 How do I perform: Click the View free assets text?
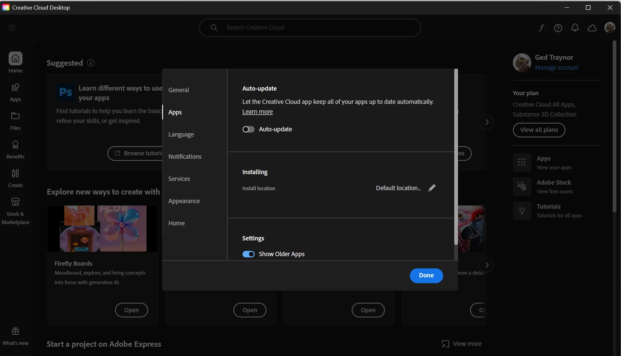[x=555, y=191]
